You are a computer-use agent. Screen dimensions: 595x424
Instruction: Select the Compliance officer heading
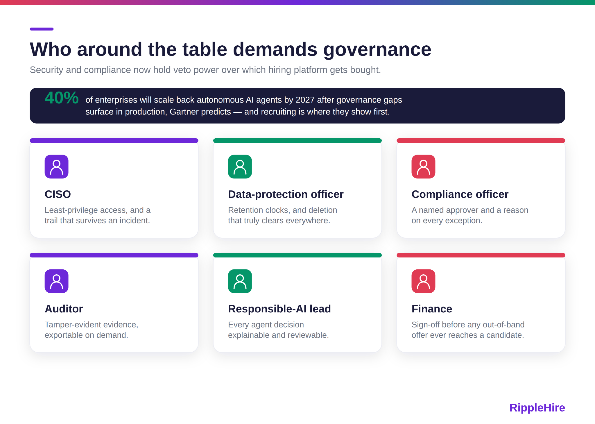[x=460, y=194]
